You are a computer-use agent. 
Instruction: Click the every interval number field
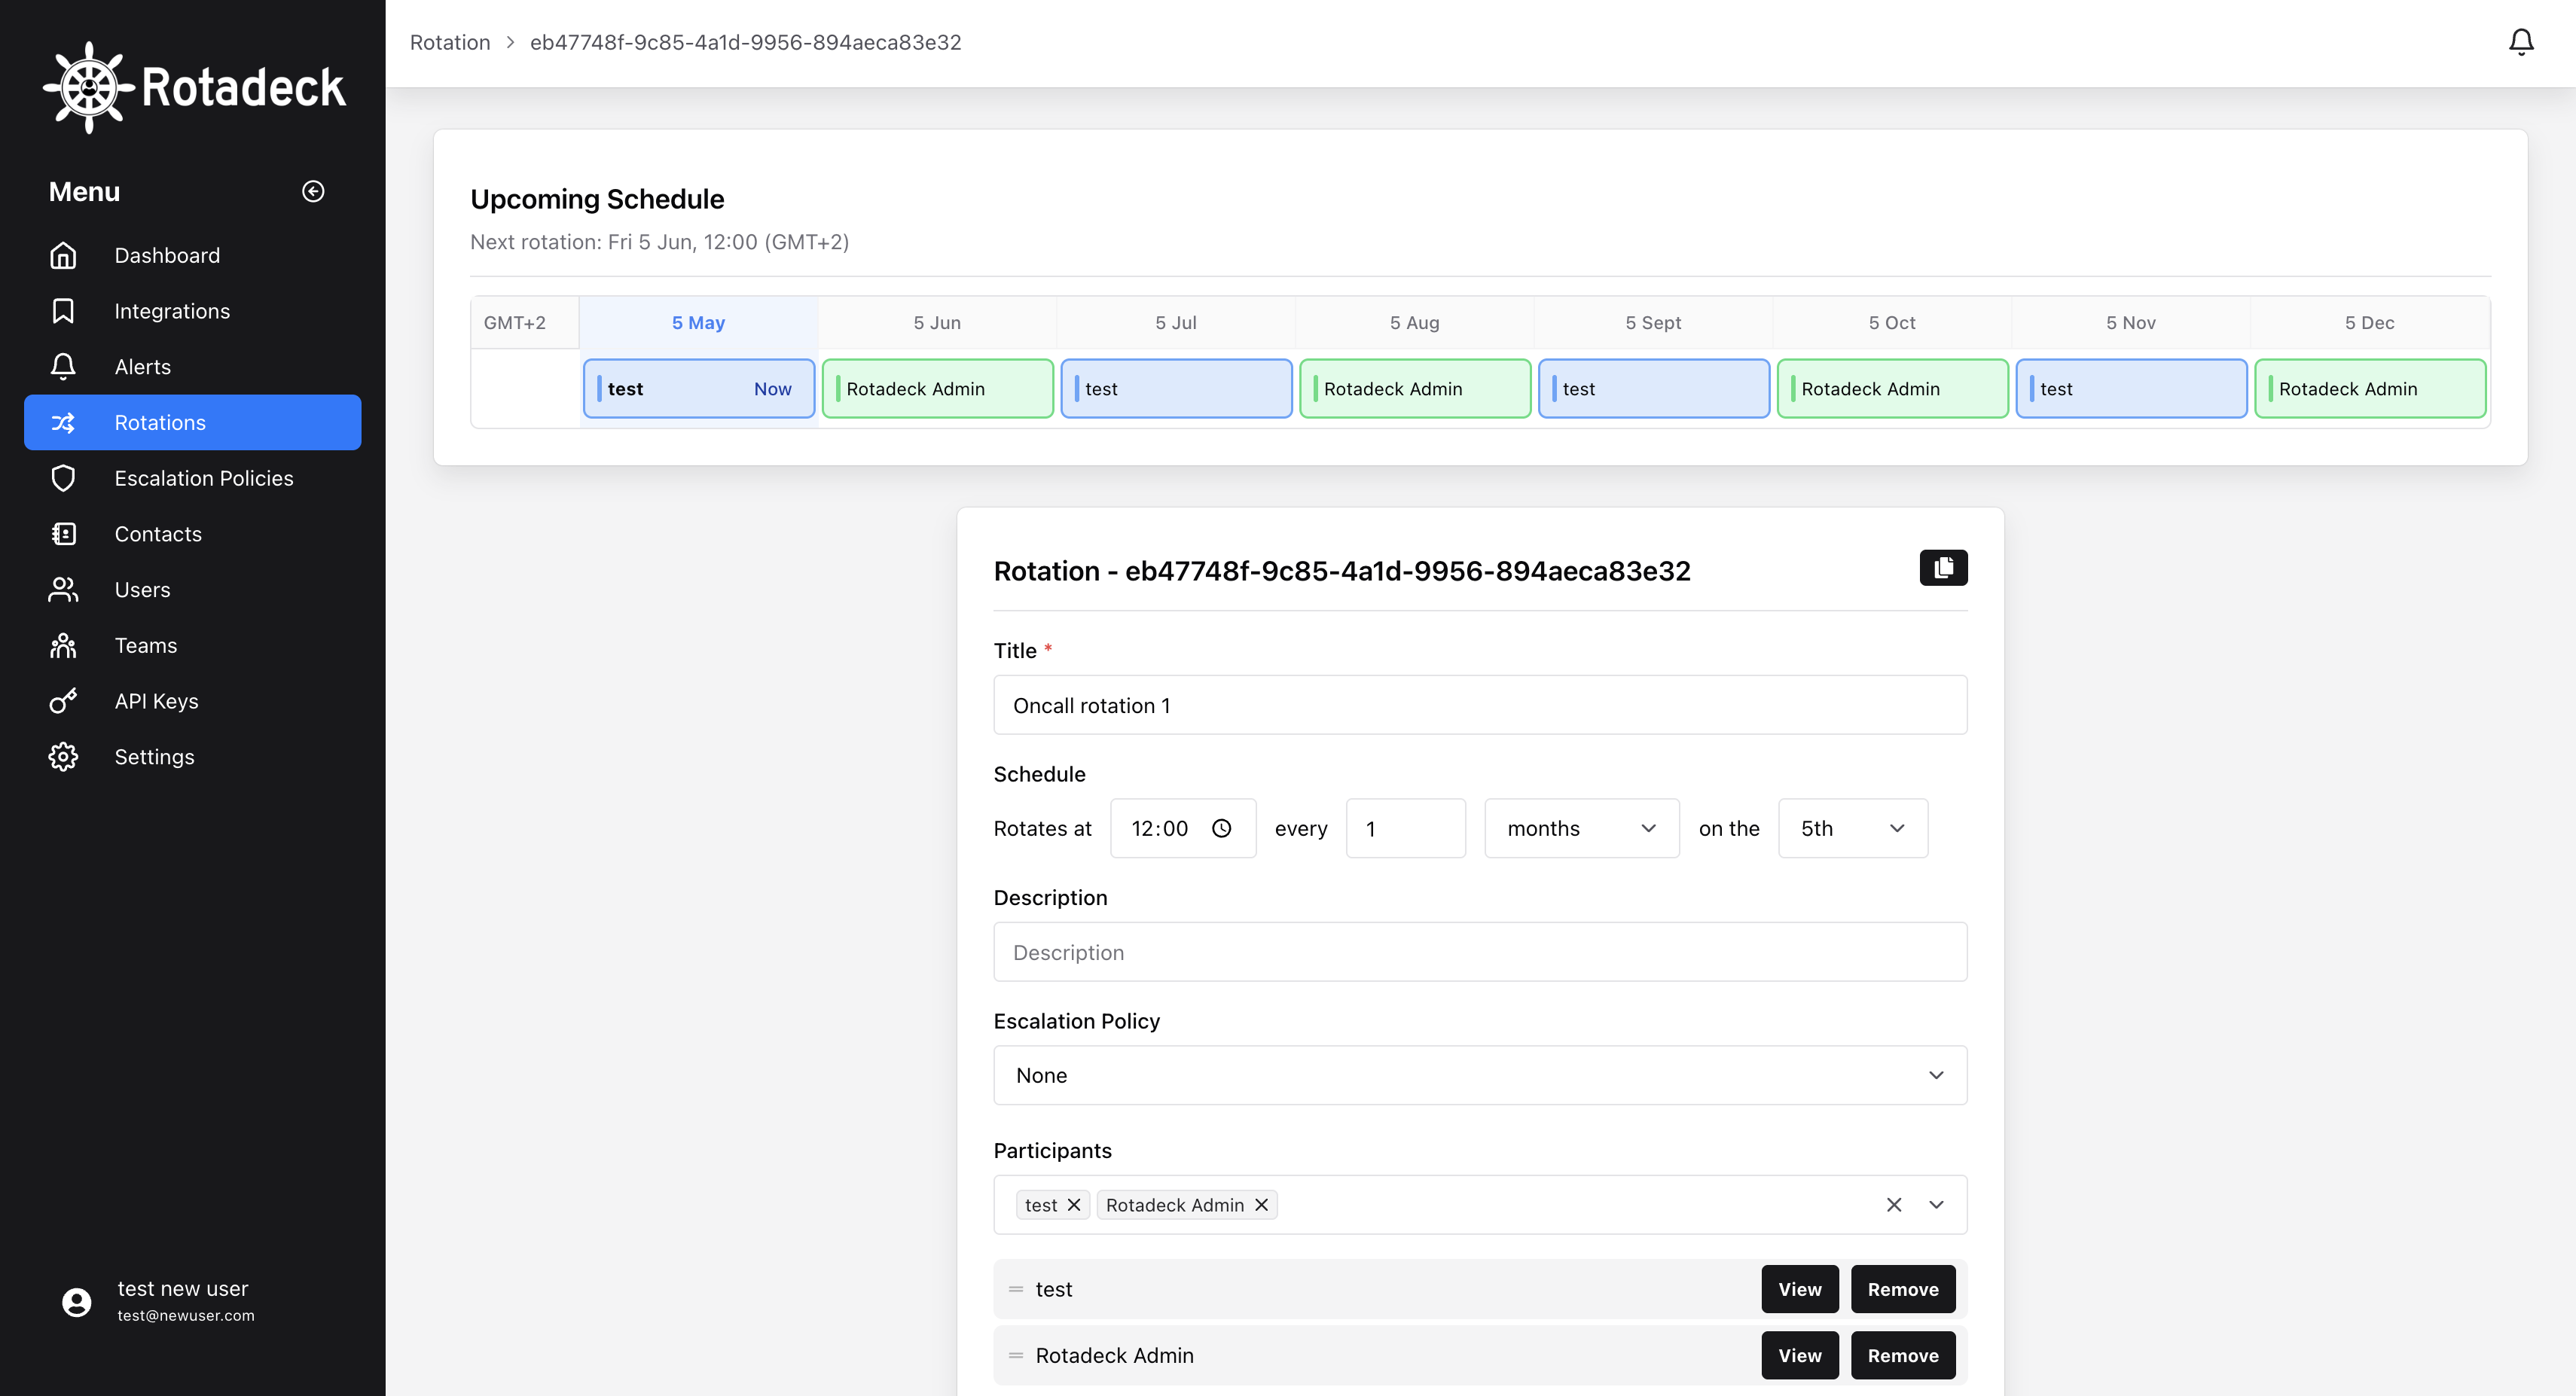click(x=1405, y=828)
